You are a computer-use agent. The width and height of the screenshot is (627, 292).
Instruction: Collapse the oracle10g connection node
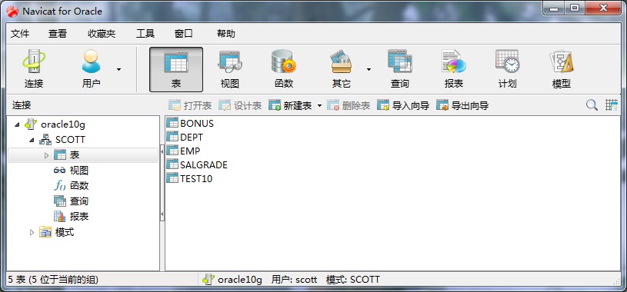[x=17, y=124]
